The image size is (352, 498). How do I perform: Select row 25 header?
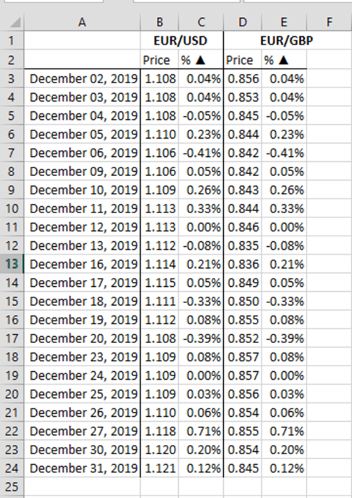pyautogui.click(x=12, y=487)
